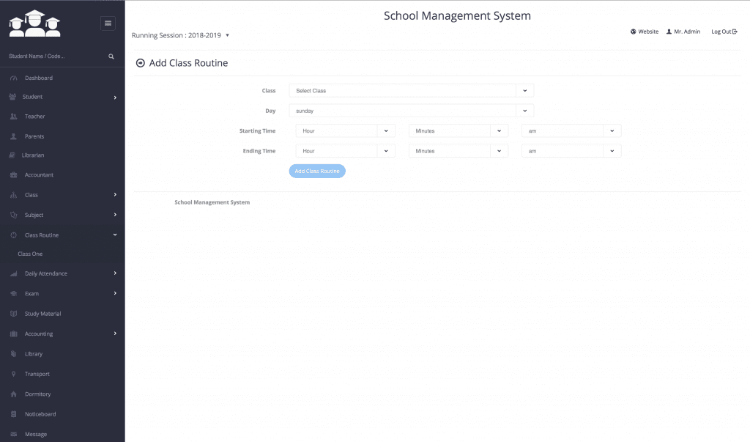Click the Librarian icon
This screenshot has width=750, height=442.
coord(12,155)
